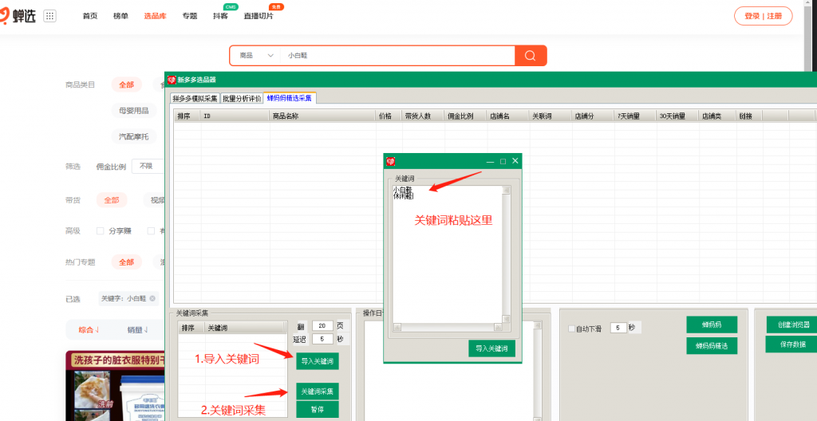Click 导入关键词 in the 关键词采集 panel

318,360
